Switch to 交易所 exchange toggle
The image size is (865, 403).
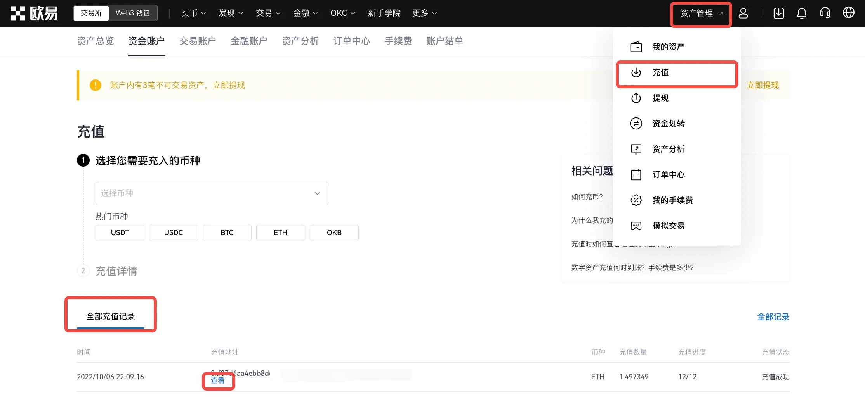[x=91, y=13]
